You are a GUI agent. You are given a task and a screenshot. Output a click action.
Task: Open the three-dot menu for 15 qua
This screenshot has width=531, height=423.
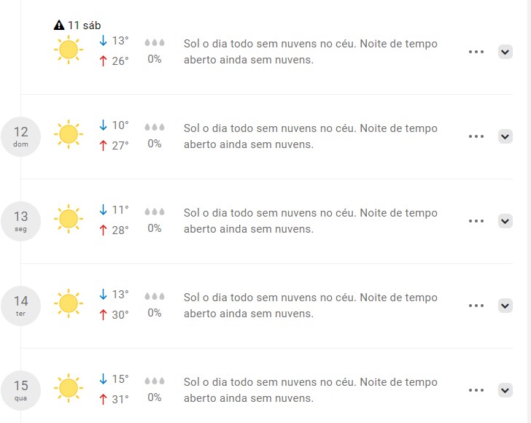click(476, 390)
